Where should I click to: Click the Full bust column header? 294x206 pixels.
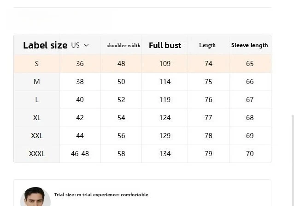pyautogui.click(x=165, y=45)
